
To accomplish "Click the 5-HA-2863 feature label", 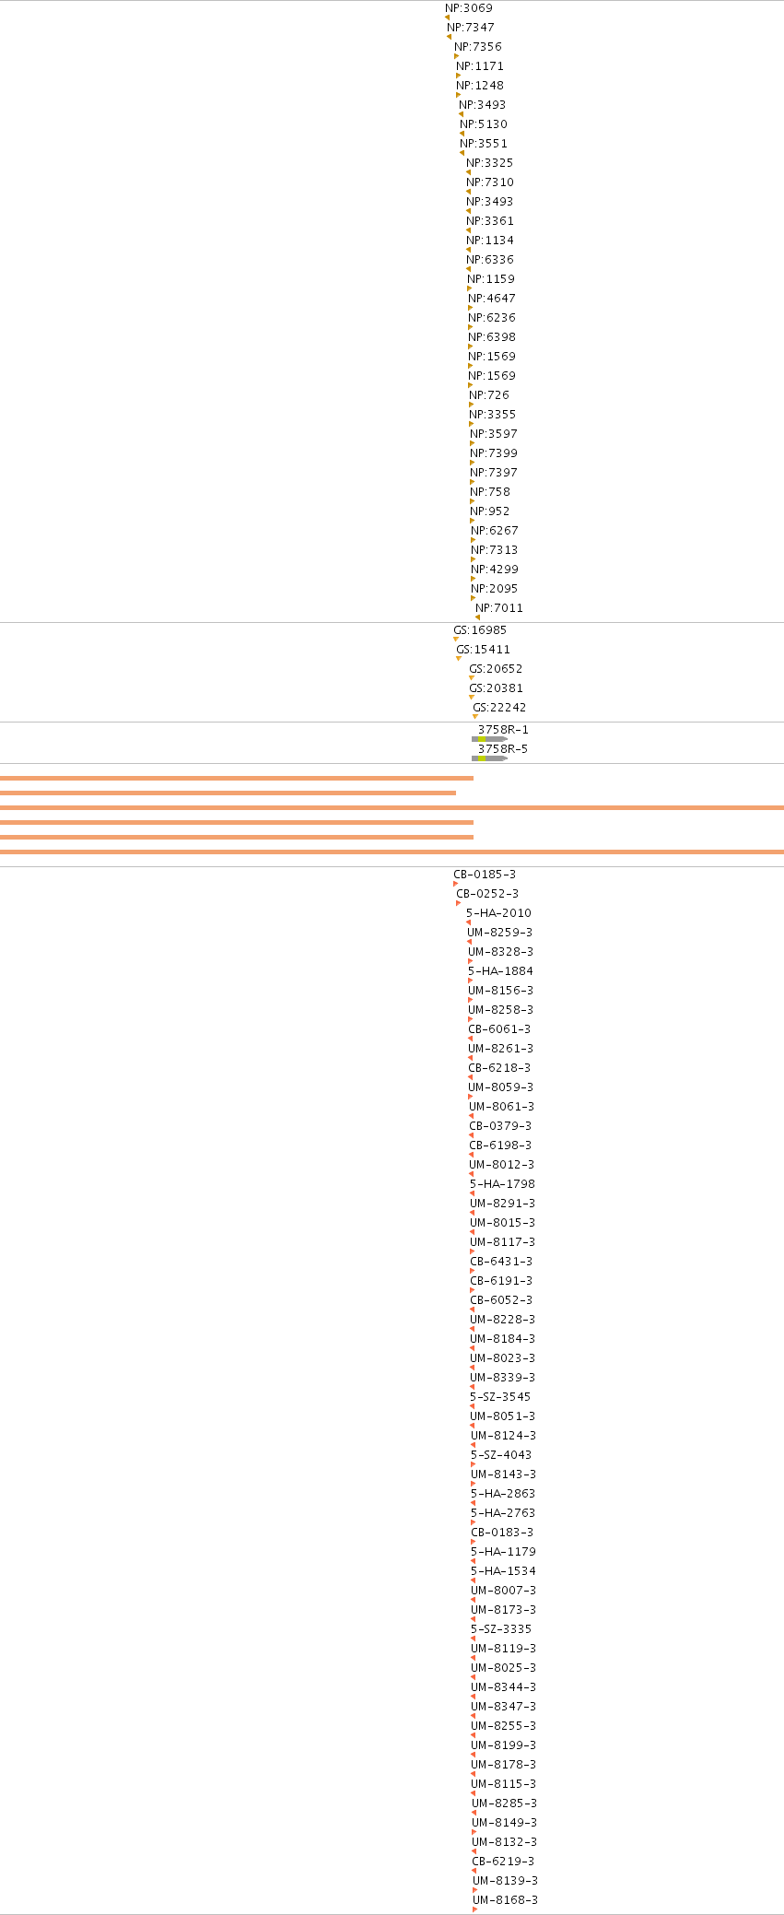I will (x=503, y=1494).
